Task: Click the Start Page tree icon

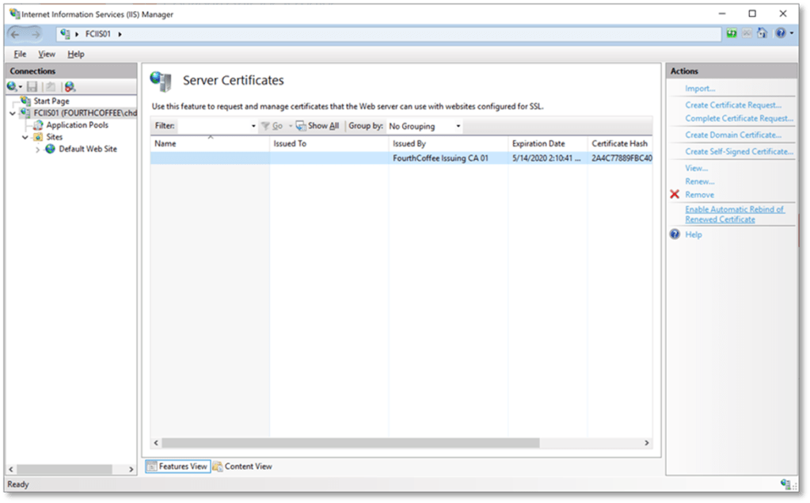Action: pos(26,101)
